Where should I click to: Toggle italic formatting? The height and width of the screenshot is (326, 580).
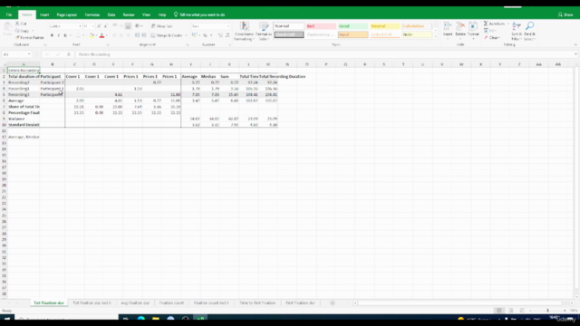(58, 35)
